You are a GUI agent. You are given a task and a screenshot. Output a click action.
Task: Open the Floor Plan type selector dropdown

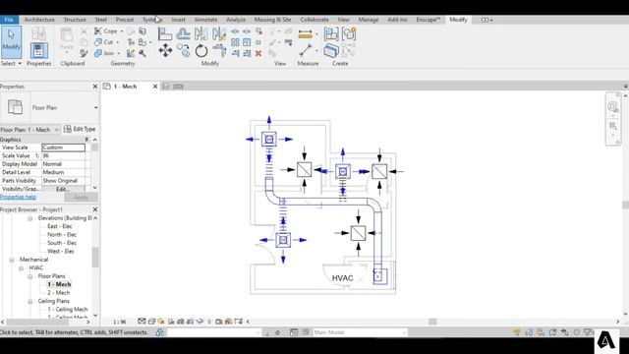(x=96, y=107)
